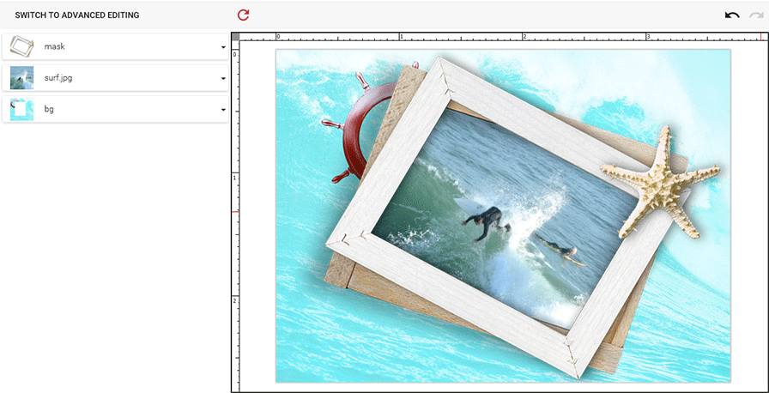Click the 'surf.jpg' layer name
769x393 pixels.
[x=59, y=78]
